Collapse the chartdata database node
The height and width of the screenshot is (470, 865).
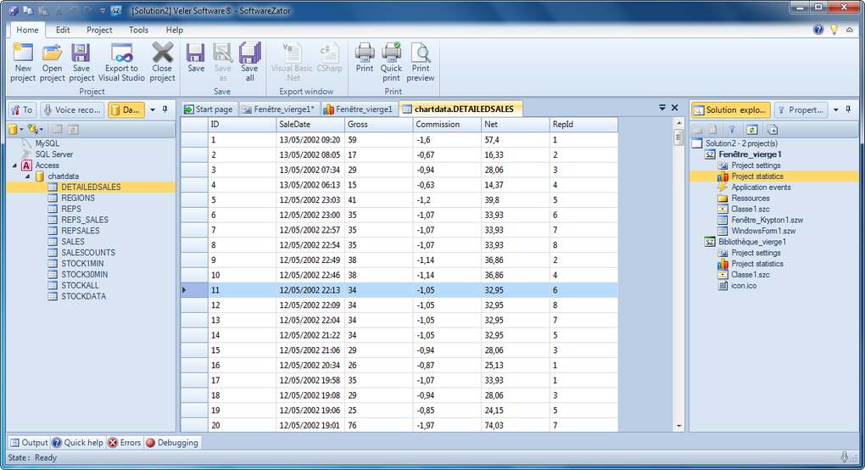click(28, 176)
